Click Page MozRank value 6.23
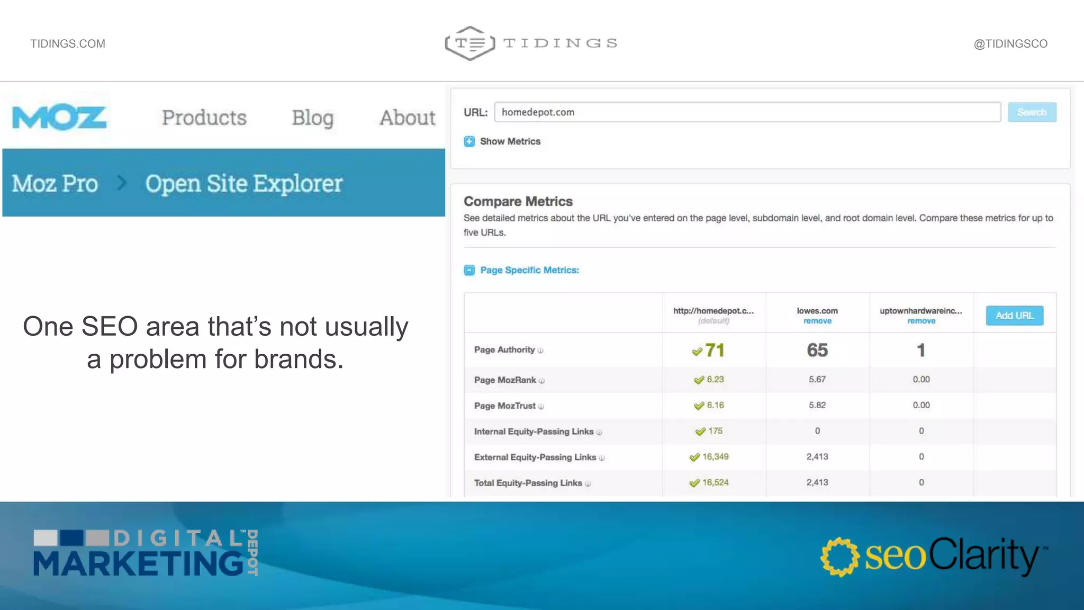Image resolution: width=1084 pixels, height=610 pixels. 715,380
